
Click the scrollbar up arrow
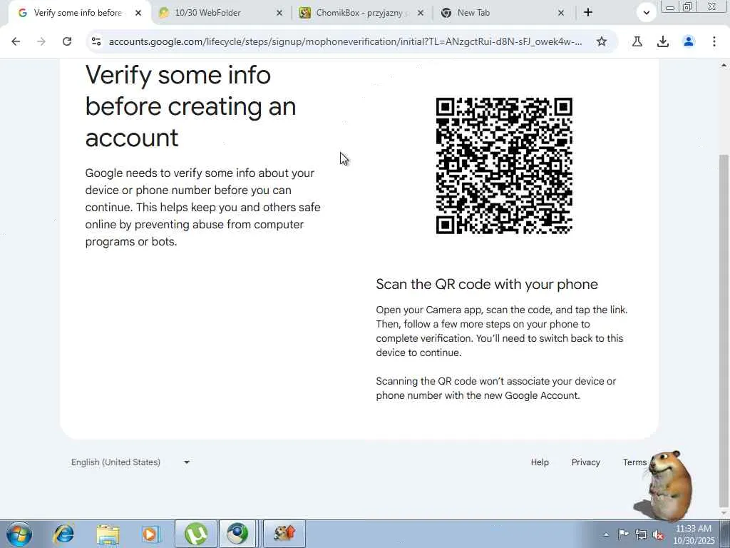724,65
